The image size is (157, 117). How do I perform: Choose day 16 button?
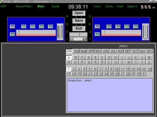pos(149,69)
